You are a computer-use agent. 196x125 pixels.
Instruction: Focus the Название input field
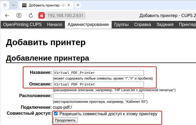(x=98, y=73)
